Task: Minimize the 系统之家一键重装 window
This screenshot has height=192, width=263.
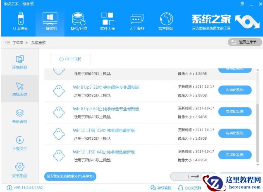Action: coord(251,4)
